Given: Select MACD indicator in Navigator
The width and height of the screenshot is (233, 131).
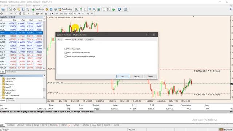Looking at the screenshot, I should 8,87.
